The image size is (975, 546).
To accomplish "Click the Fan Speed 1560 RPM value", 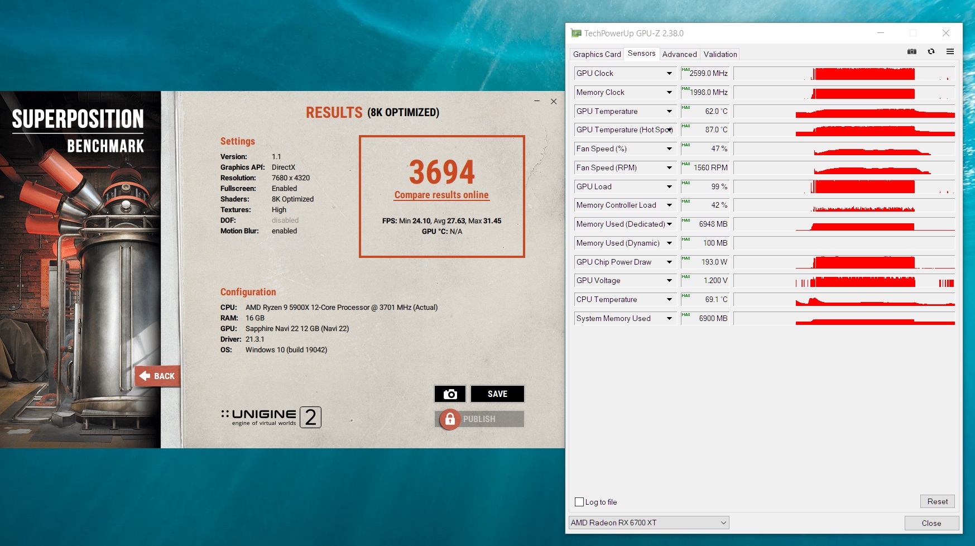I will (705, 168).
